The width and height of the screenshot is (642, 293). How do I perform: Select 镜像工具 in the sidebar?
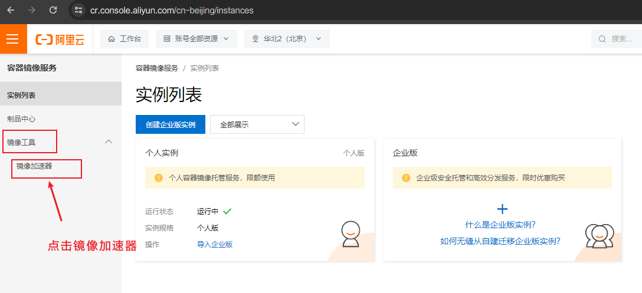(x=21, y=143)
